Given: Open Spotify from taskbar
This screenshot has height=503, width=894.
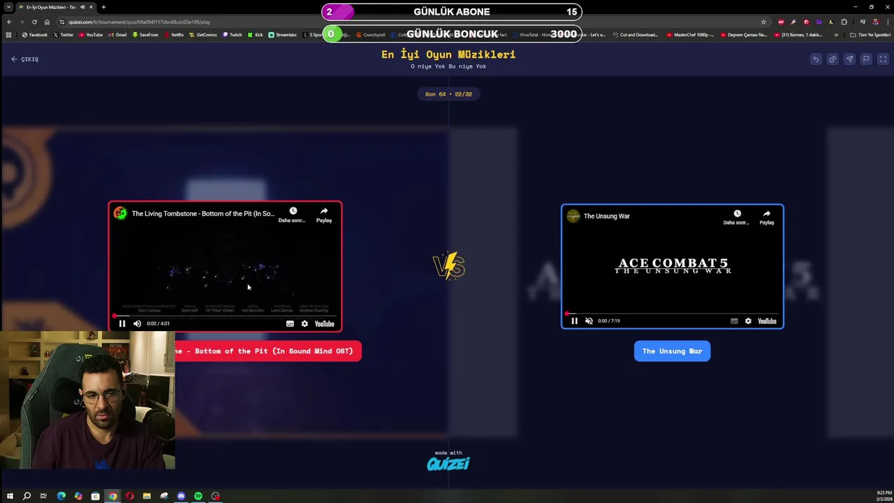Looking at the screenshot, I should [198, 496].
